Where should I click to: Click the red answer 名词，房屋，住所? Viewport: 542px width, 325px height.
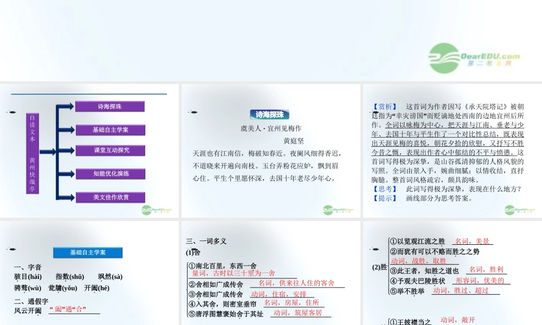point(292,303)
